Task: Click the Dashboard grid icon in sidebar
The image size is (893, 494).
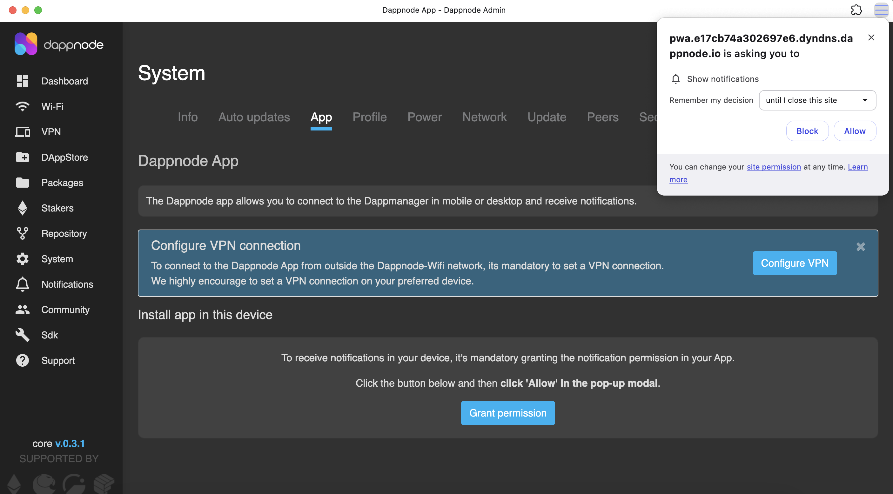Action: point(23,81)
